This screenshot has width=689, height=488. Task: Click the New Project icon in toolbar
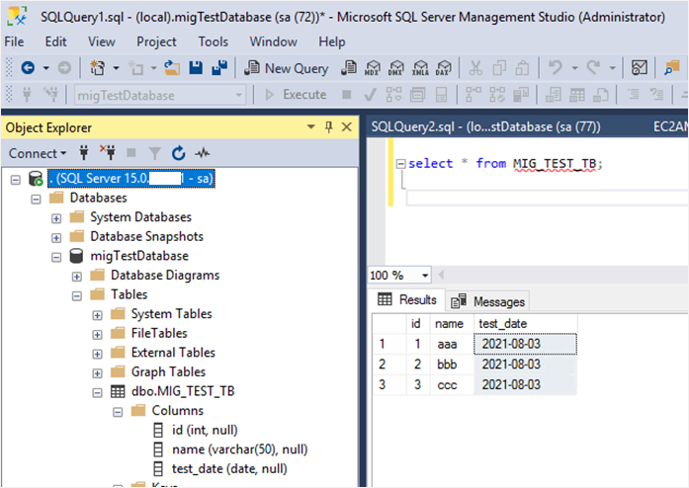[98, 68]
